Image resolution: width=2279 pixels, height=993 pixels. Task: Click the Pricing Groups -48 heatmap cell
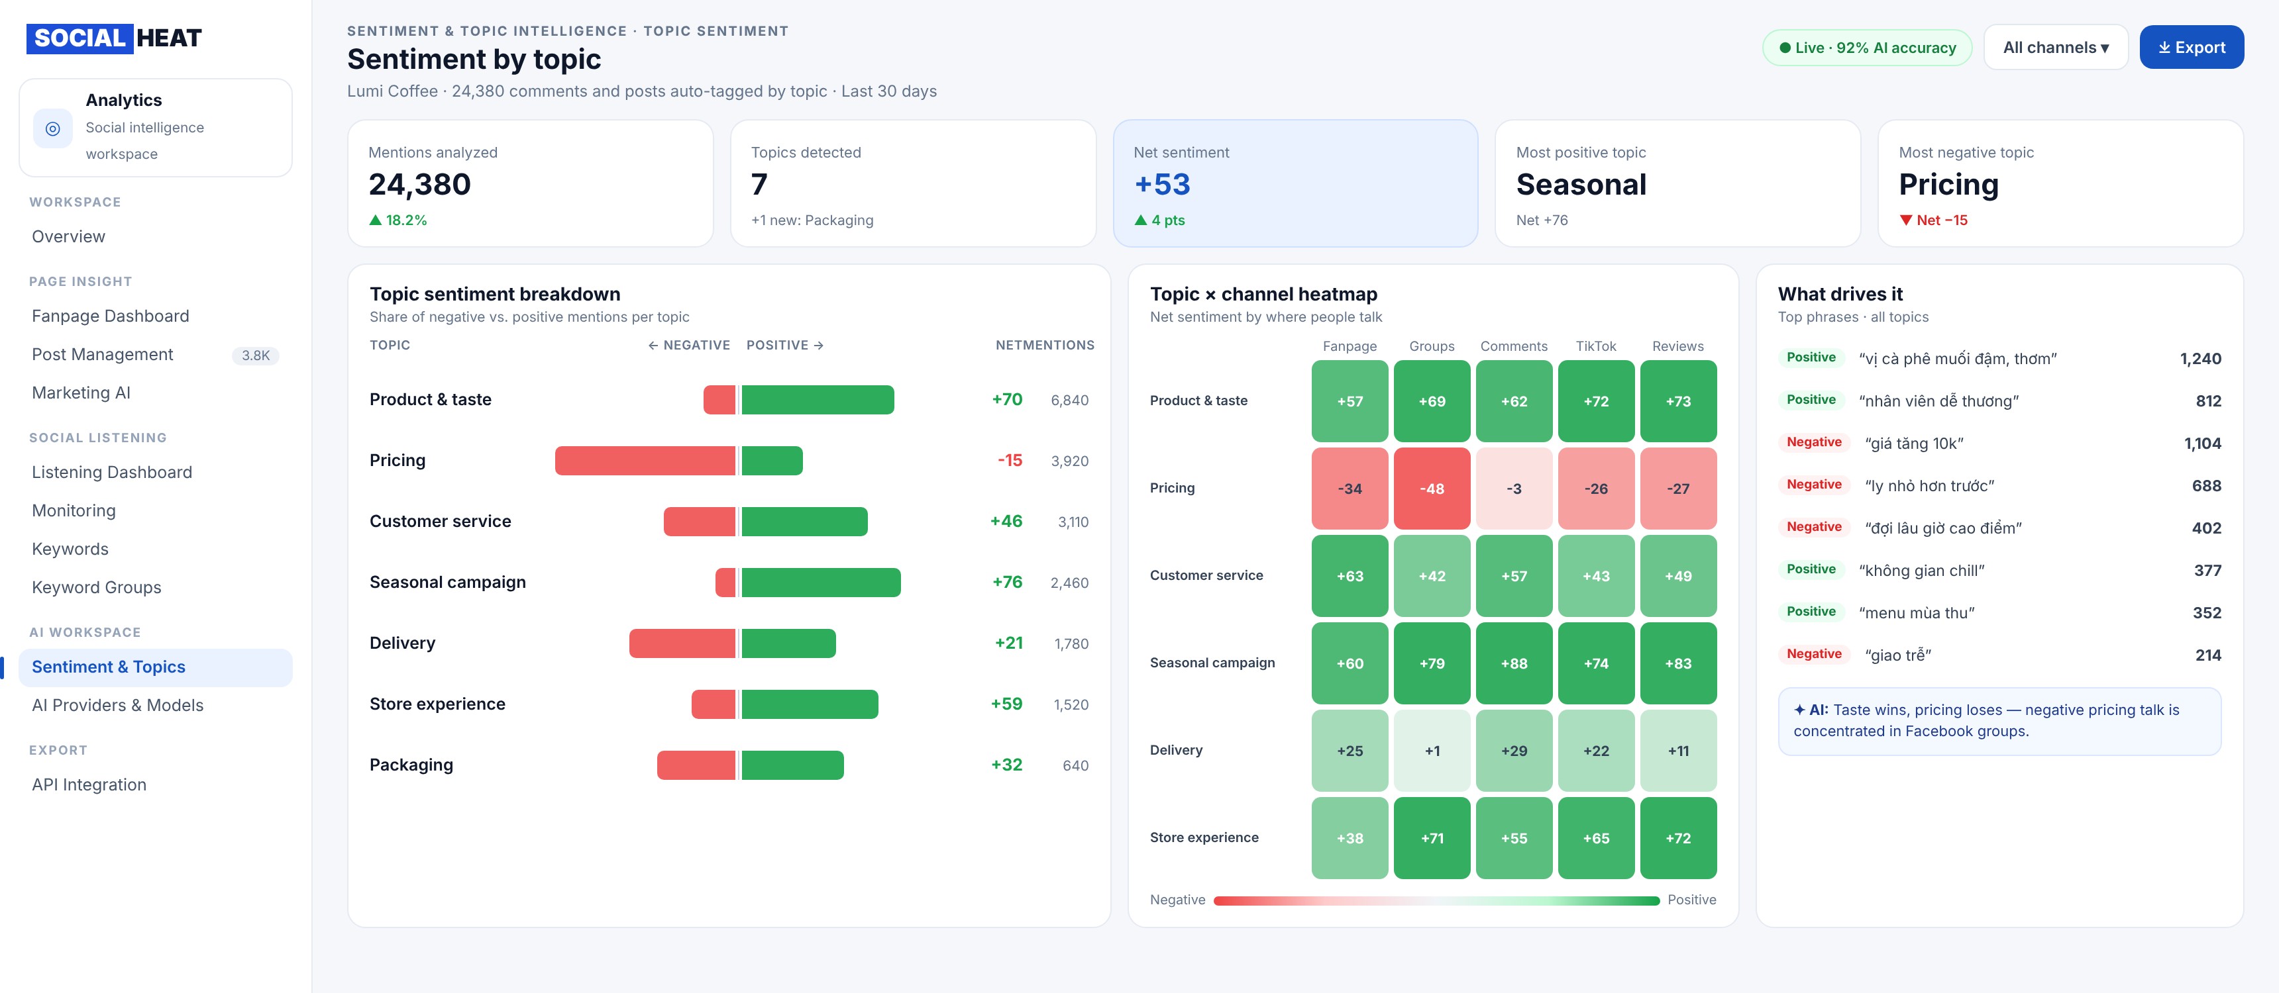[1432, 488]
